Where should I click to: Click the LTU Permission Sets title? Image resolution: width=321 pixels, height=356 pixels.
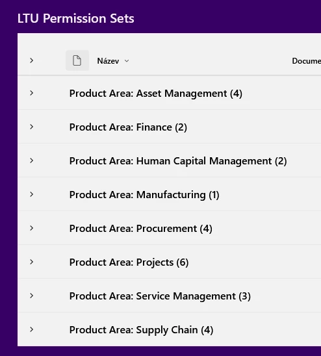pyautogui.click(x=76, y=18)
